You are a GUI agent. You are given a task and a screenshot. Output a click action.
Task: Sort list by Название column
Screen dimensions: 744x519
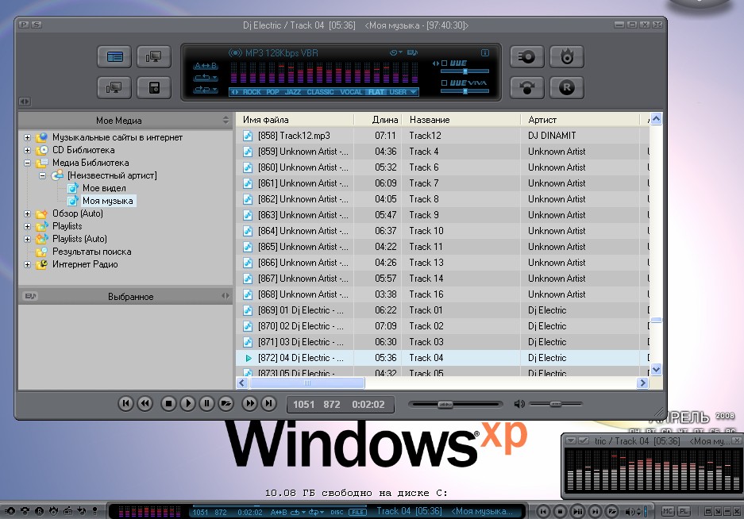461,120
